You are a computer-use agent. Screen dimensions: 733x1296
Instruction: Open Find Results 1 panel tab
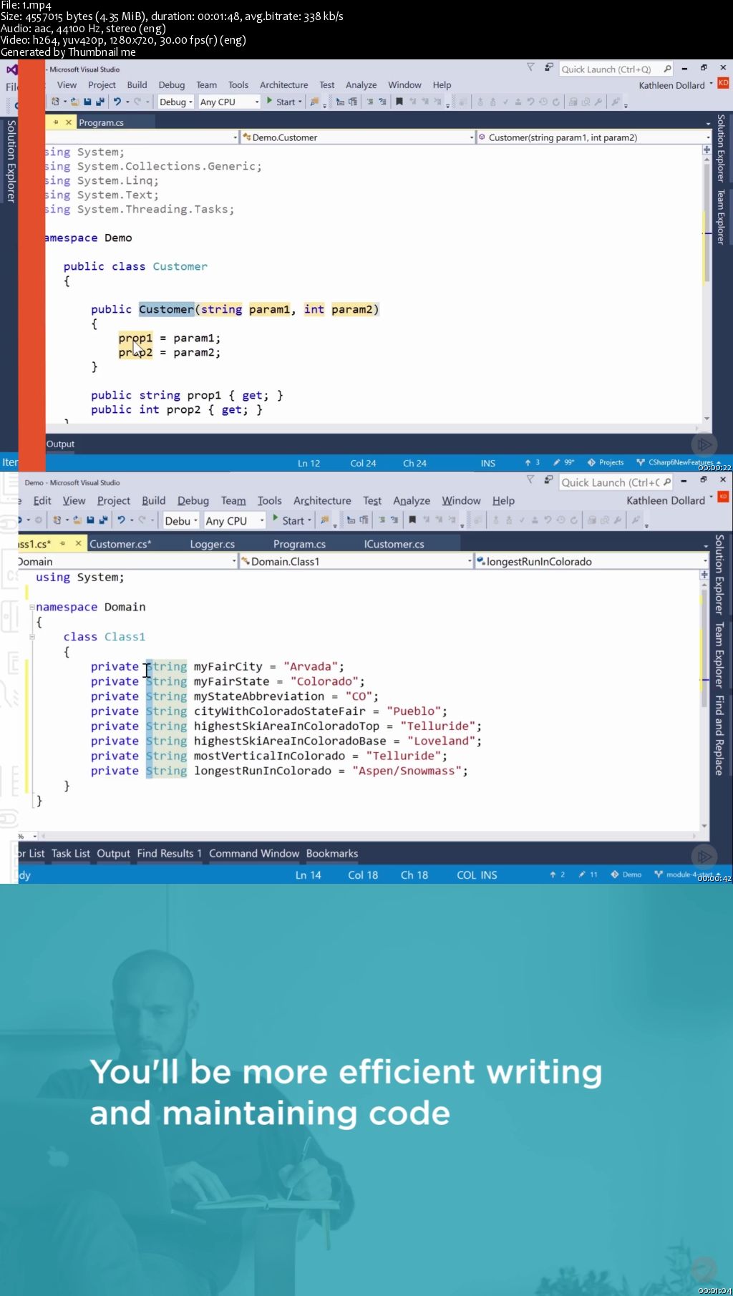(169, 853)
